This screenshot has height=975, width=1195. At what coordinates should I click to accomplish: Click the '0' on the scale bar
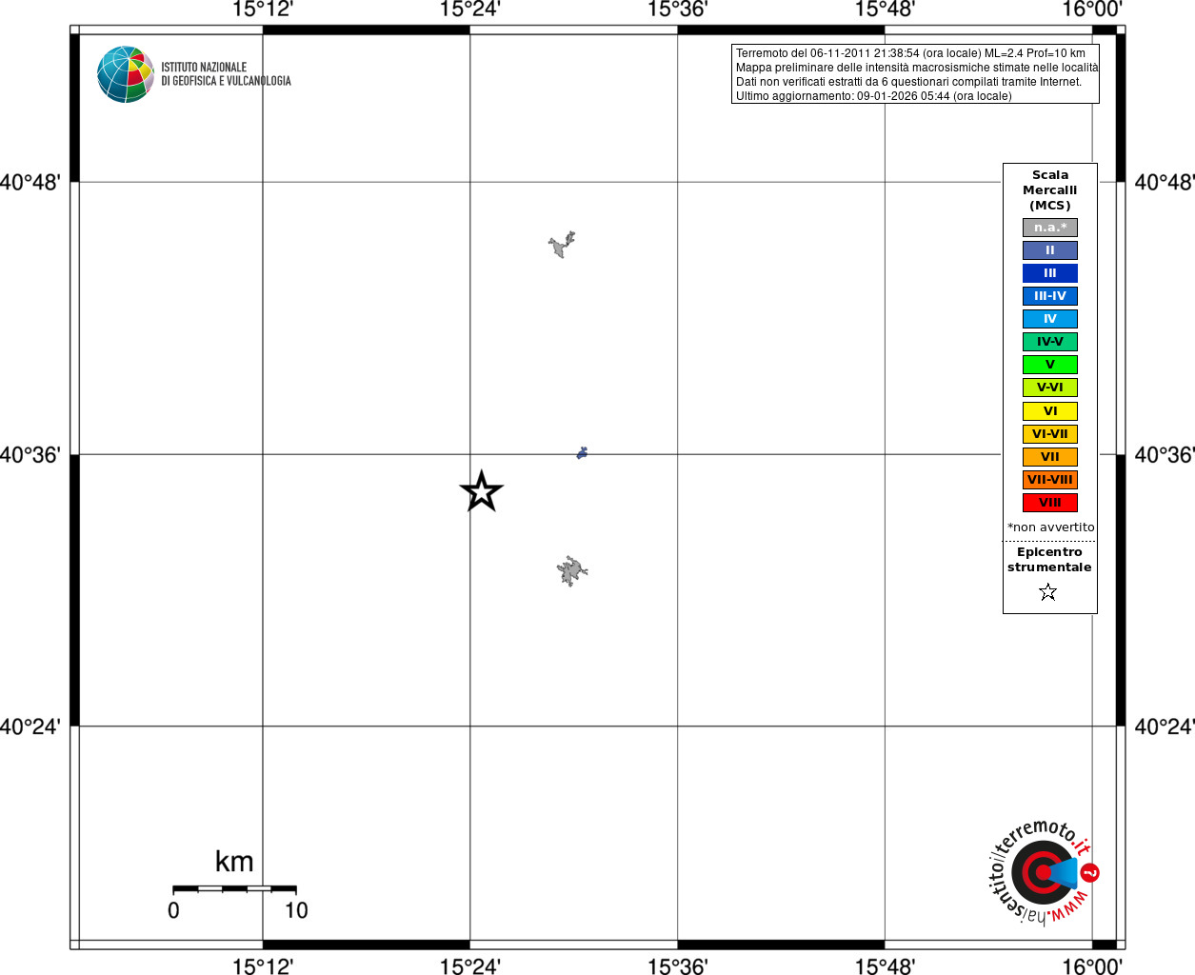click(x=173, y=910)
